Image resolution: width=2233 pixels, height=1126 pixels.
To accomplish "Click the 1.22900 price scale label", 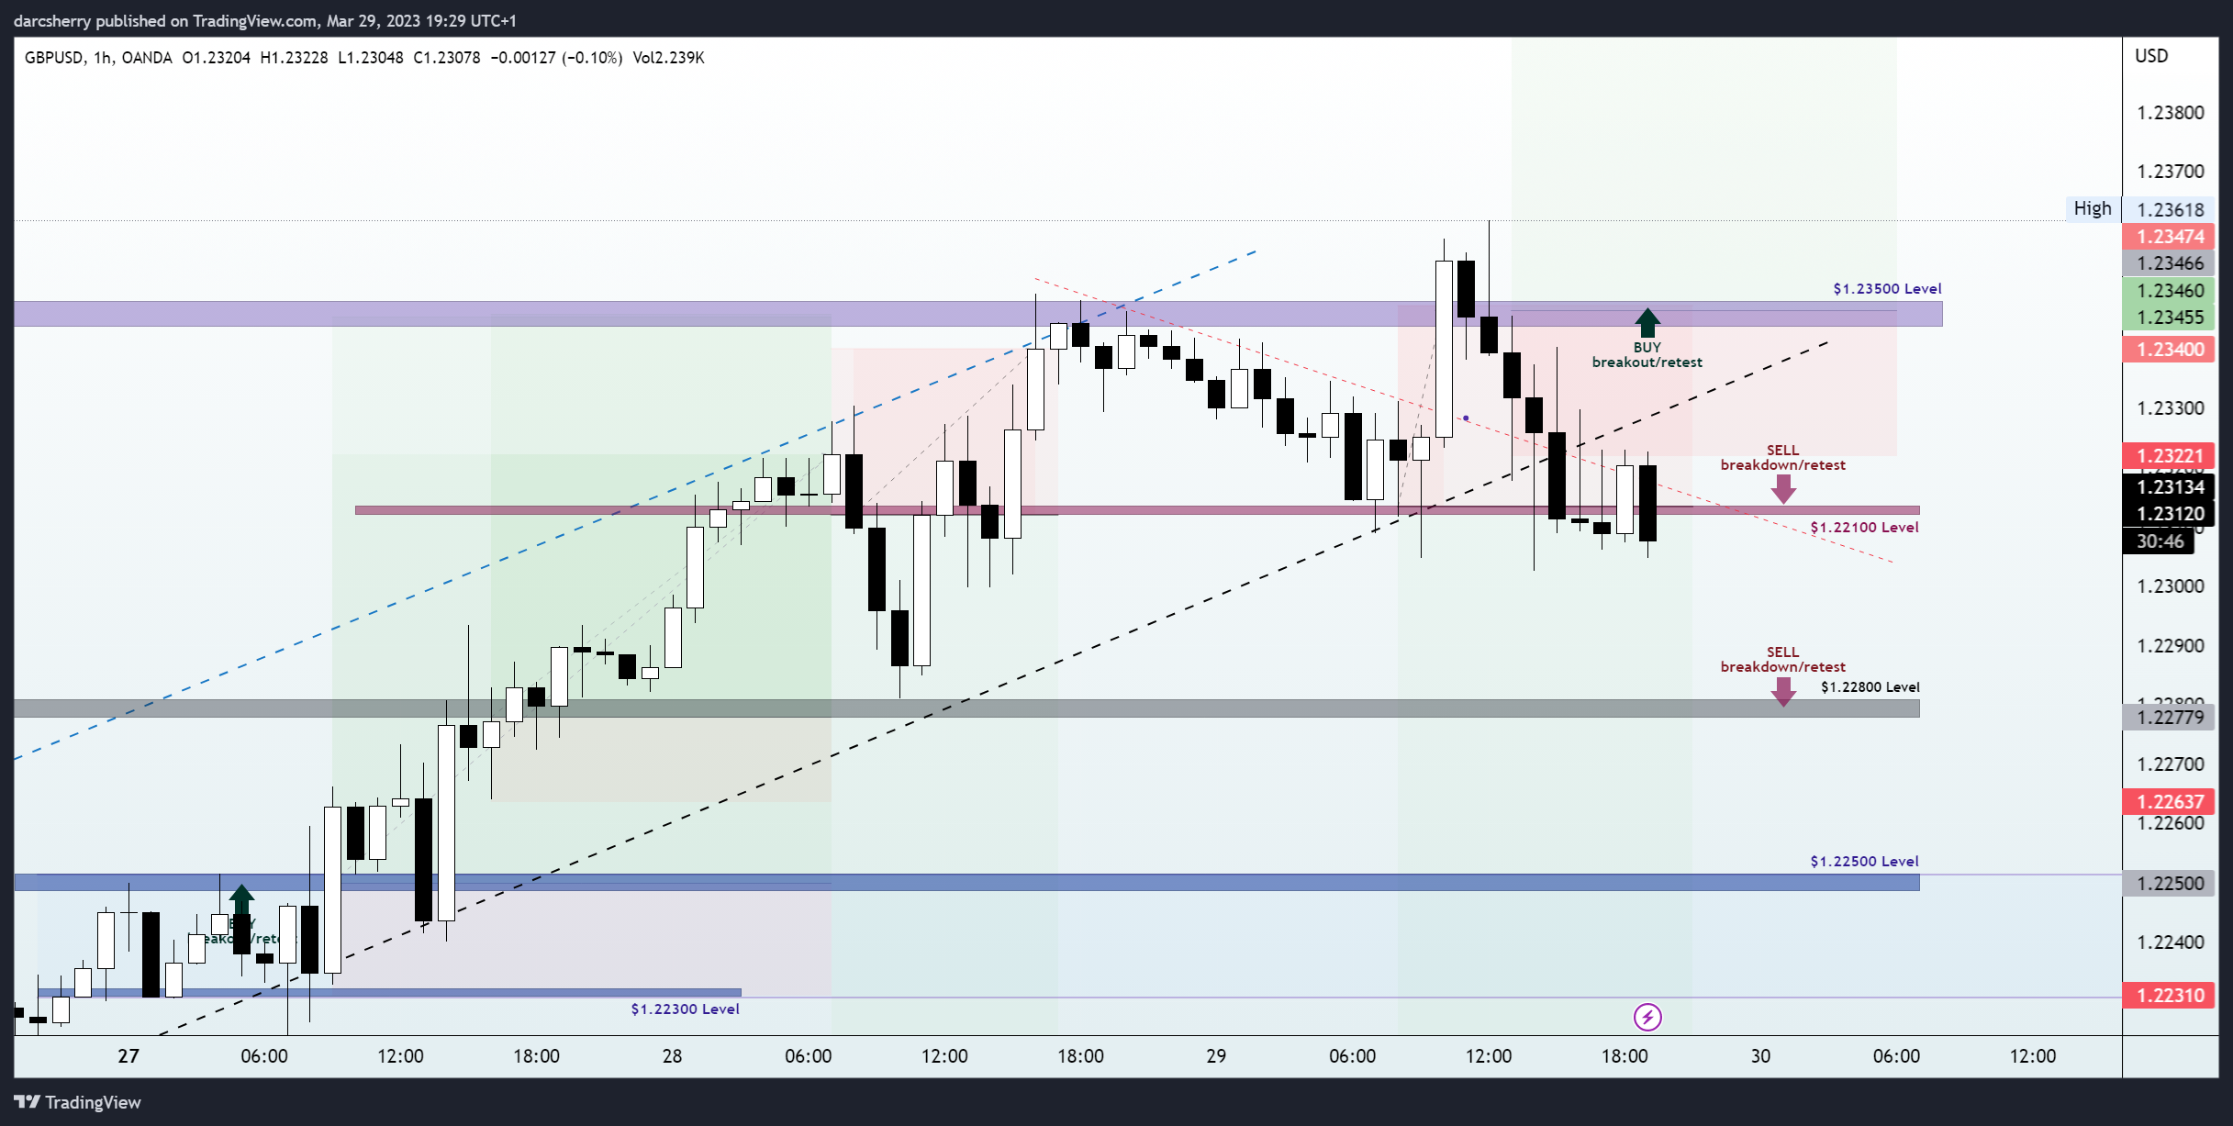I will [2170, 646].
